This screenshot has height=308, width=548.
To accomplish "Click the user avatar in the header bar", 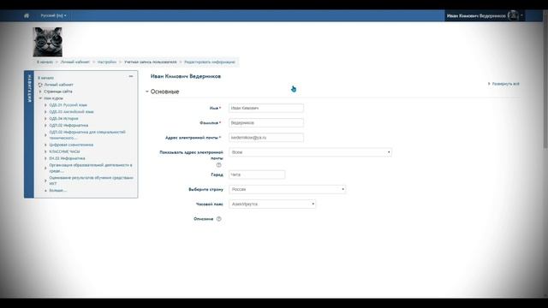I will (513, 15).
